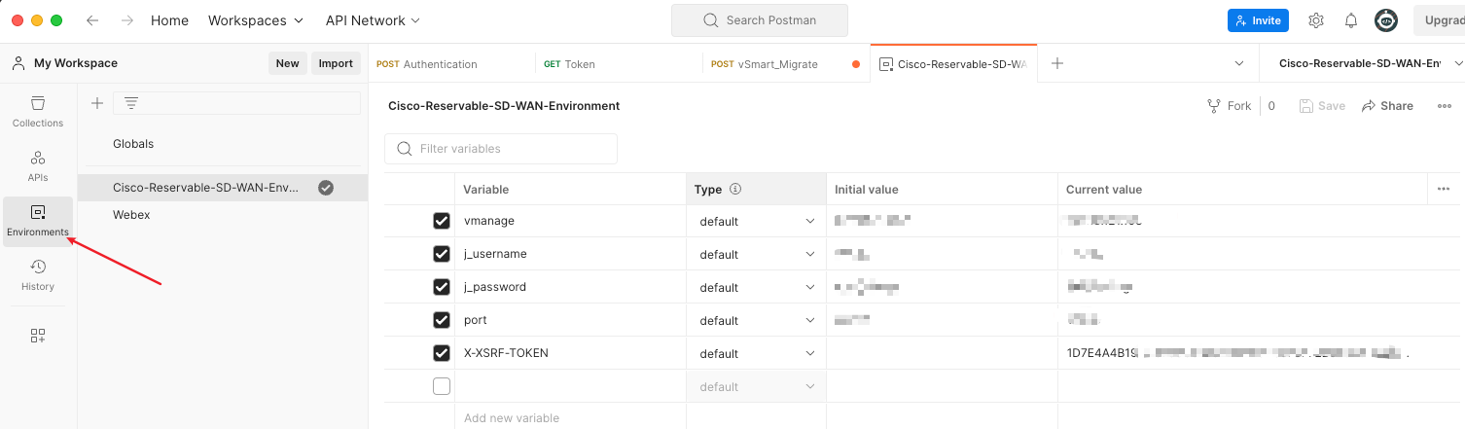This screenshot has width=1465, height=429.
Task: Switch to the POST Authentication tab
Action: (427, 64)
